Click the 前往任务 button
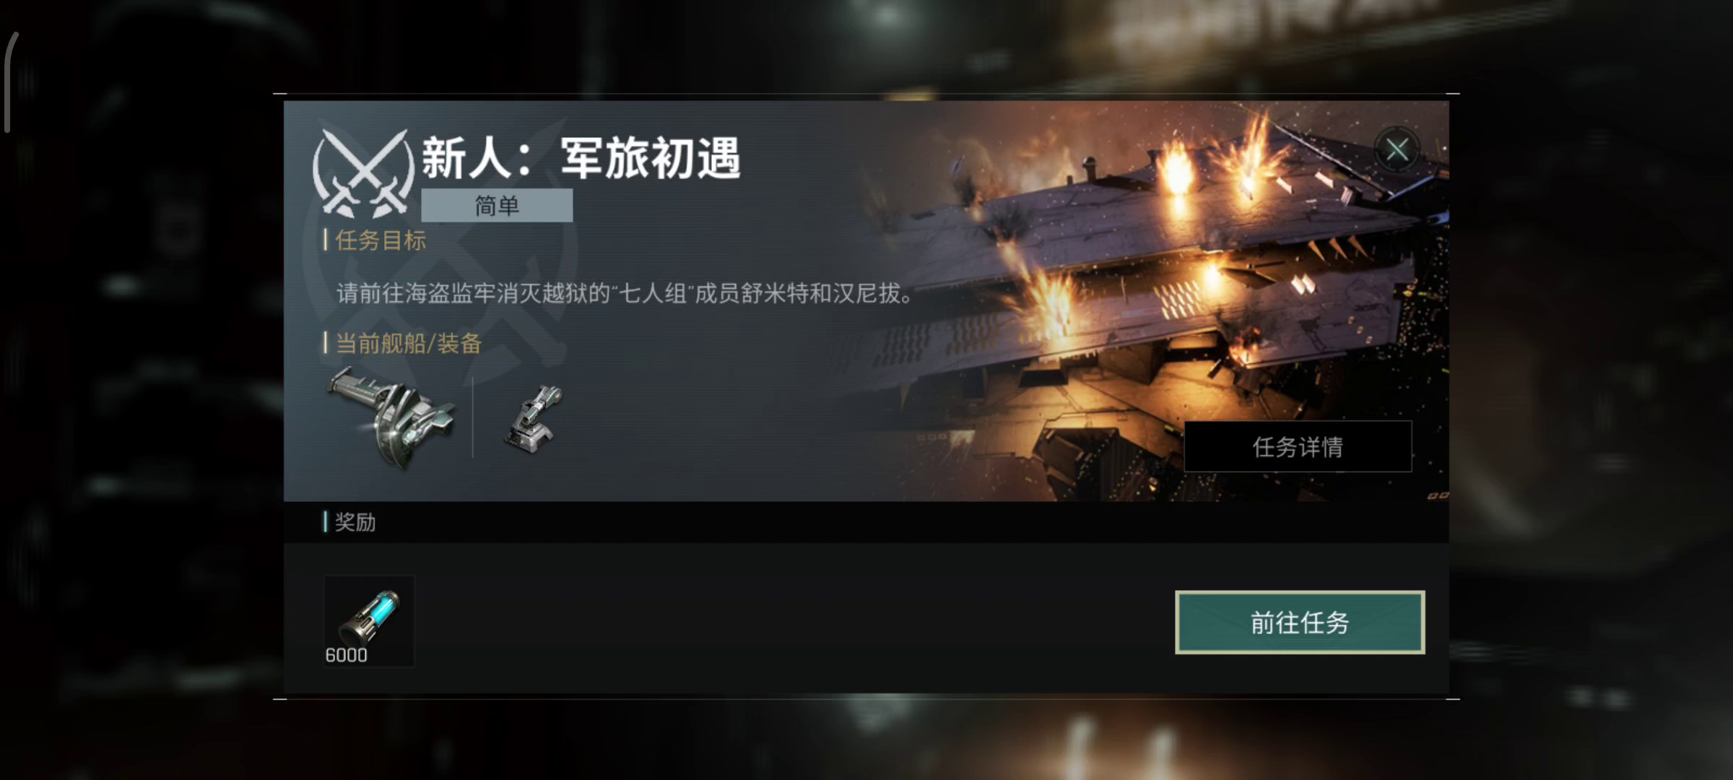 tap(1300, 623)
